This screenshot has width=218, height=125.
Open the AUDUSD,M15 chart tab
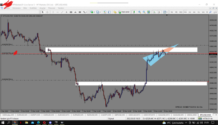point(63,115)
